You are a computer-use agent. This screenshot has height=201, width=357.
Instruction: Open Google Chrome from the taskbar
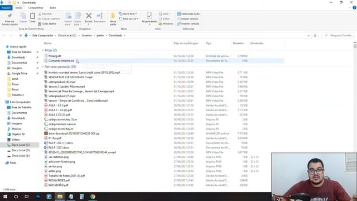pos(93,197)
